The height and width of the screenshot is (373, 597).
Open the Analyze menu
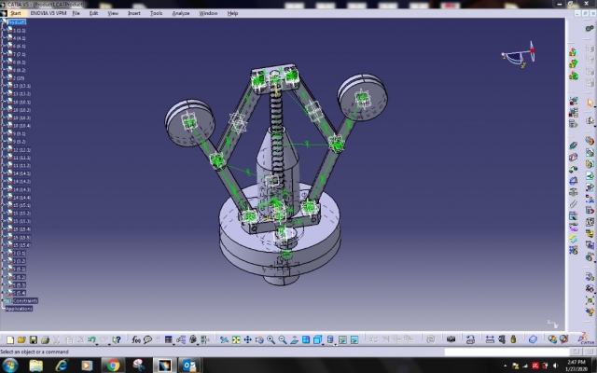(x=181, y=13)
